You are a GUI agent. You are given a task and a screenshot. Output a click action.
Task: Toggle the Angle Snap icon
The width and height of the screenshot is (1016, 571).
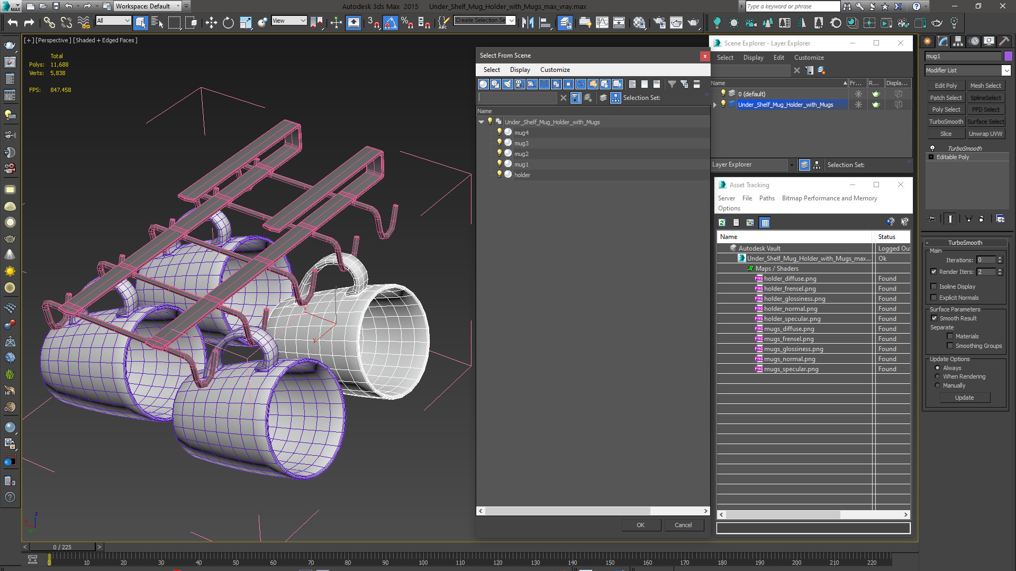pos(390,22)
